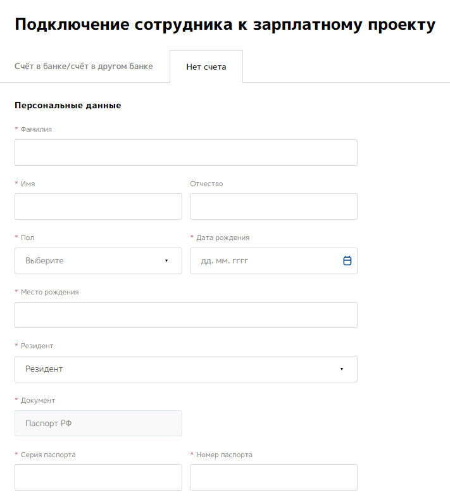Viewport: 450px width, 504px height.
Task: Click the Серия паспорта input
Action: (x=98, y=477)
